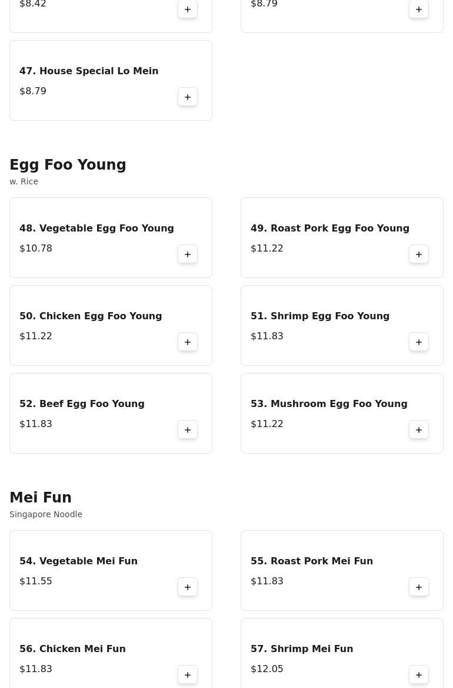Add Shrimp Egg Foo Young to order

point(419,342)
